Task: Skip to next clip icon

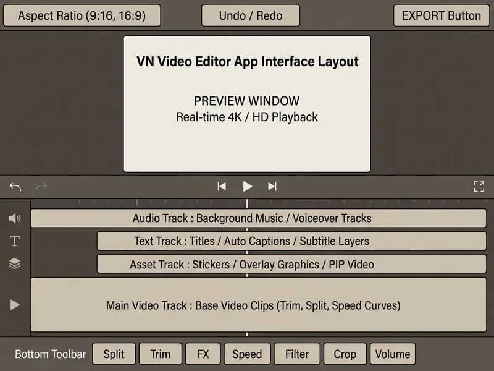Action: (x=272, y=187)
